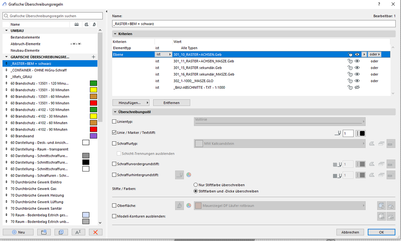Click the pen icon in the Schraffurvordergrundstift row

click(x=337, y=164)
